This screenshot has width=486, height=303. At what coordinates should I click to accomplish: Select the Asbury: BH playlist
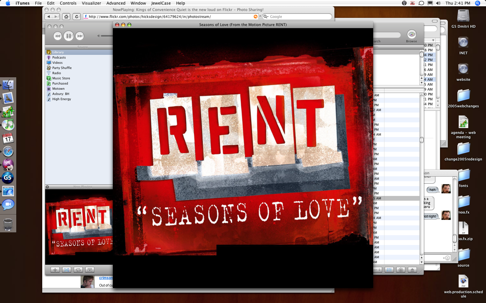tap(79, 94)
